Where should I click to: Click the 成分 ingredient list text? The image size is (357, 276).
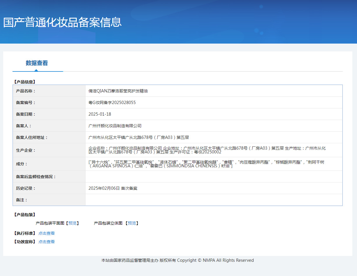pyautogui.click(x=206, y=164)
